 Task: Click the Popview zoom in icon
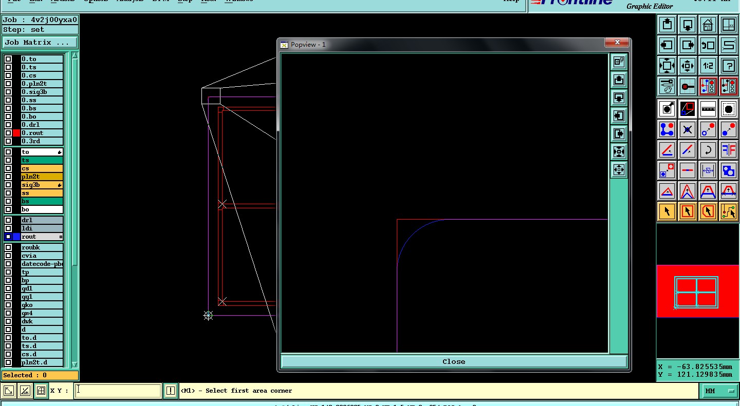(x=619, y=152)
